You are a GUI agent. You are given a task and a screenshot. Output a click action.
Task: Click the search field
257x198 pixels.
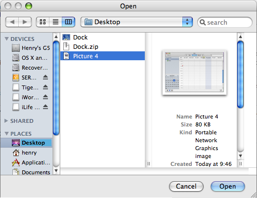click(225, 22)
